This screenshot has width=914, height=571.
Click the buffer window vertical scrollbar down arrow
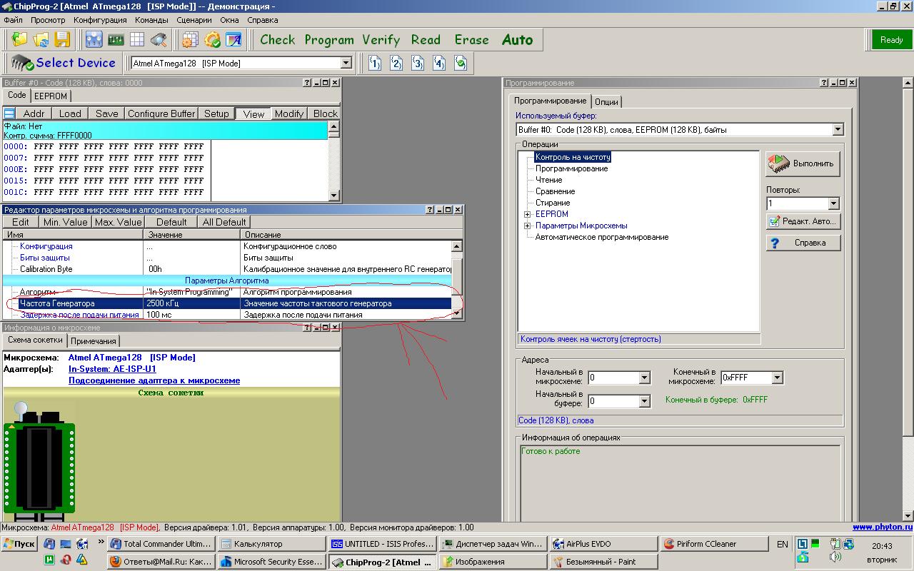(x=333, y=196)
